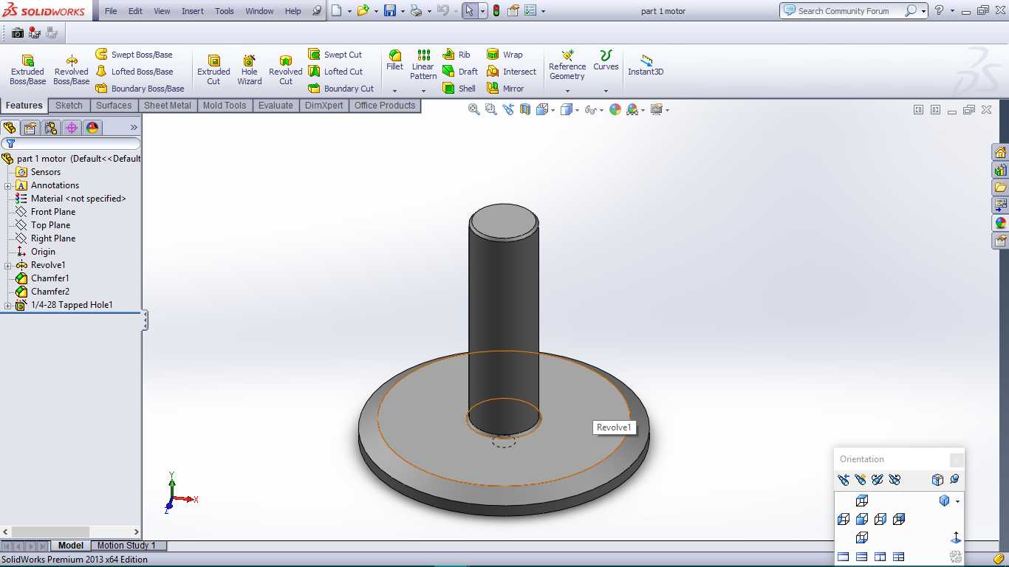Open Reference Geometry tools
This screenshot has height=567, width=1009.
[567, 65]
